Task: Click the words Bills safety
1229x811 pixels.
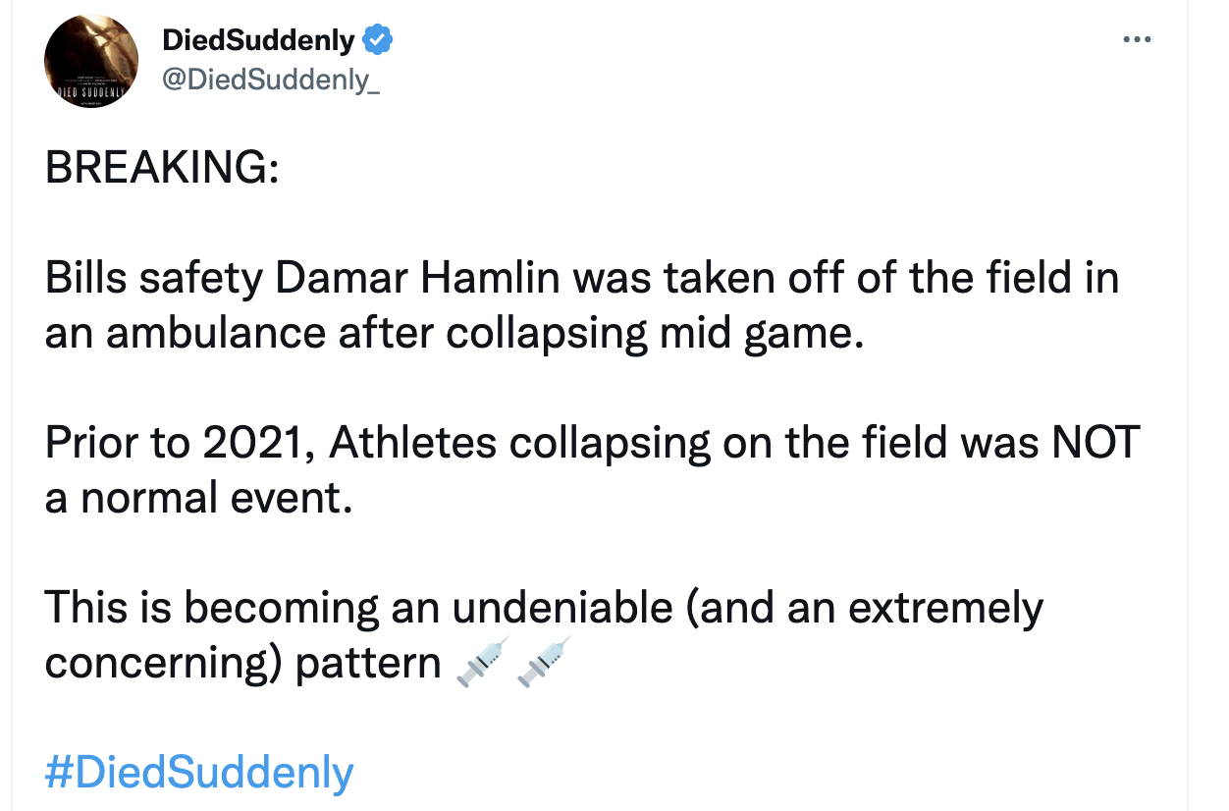Action: [153, 279]
